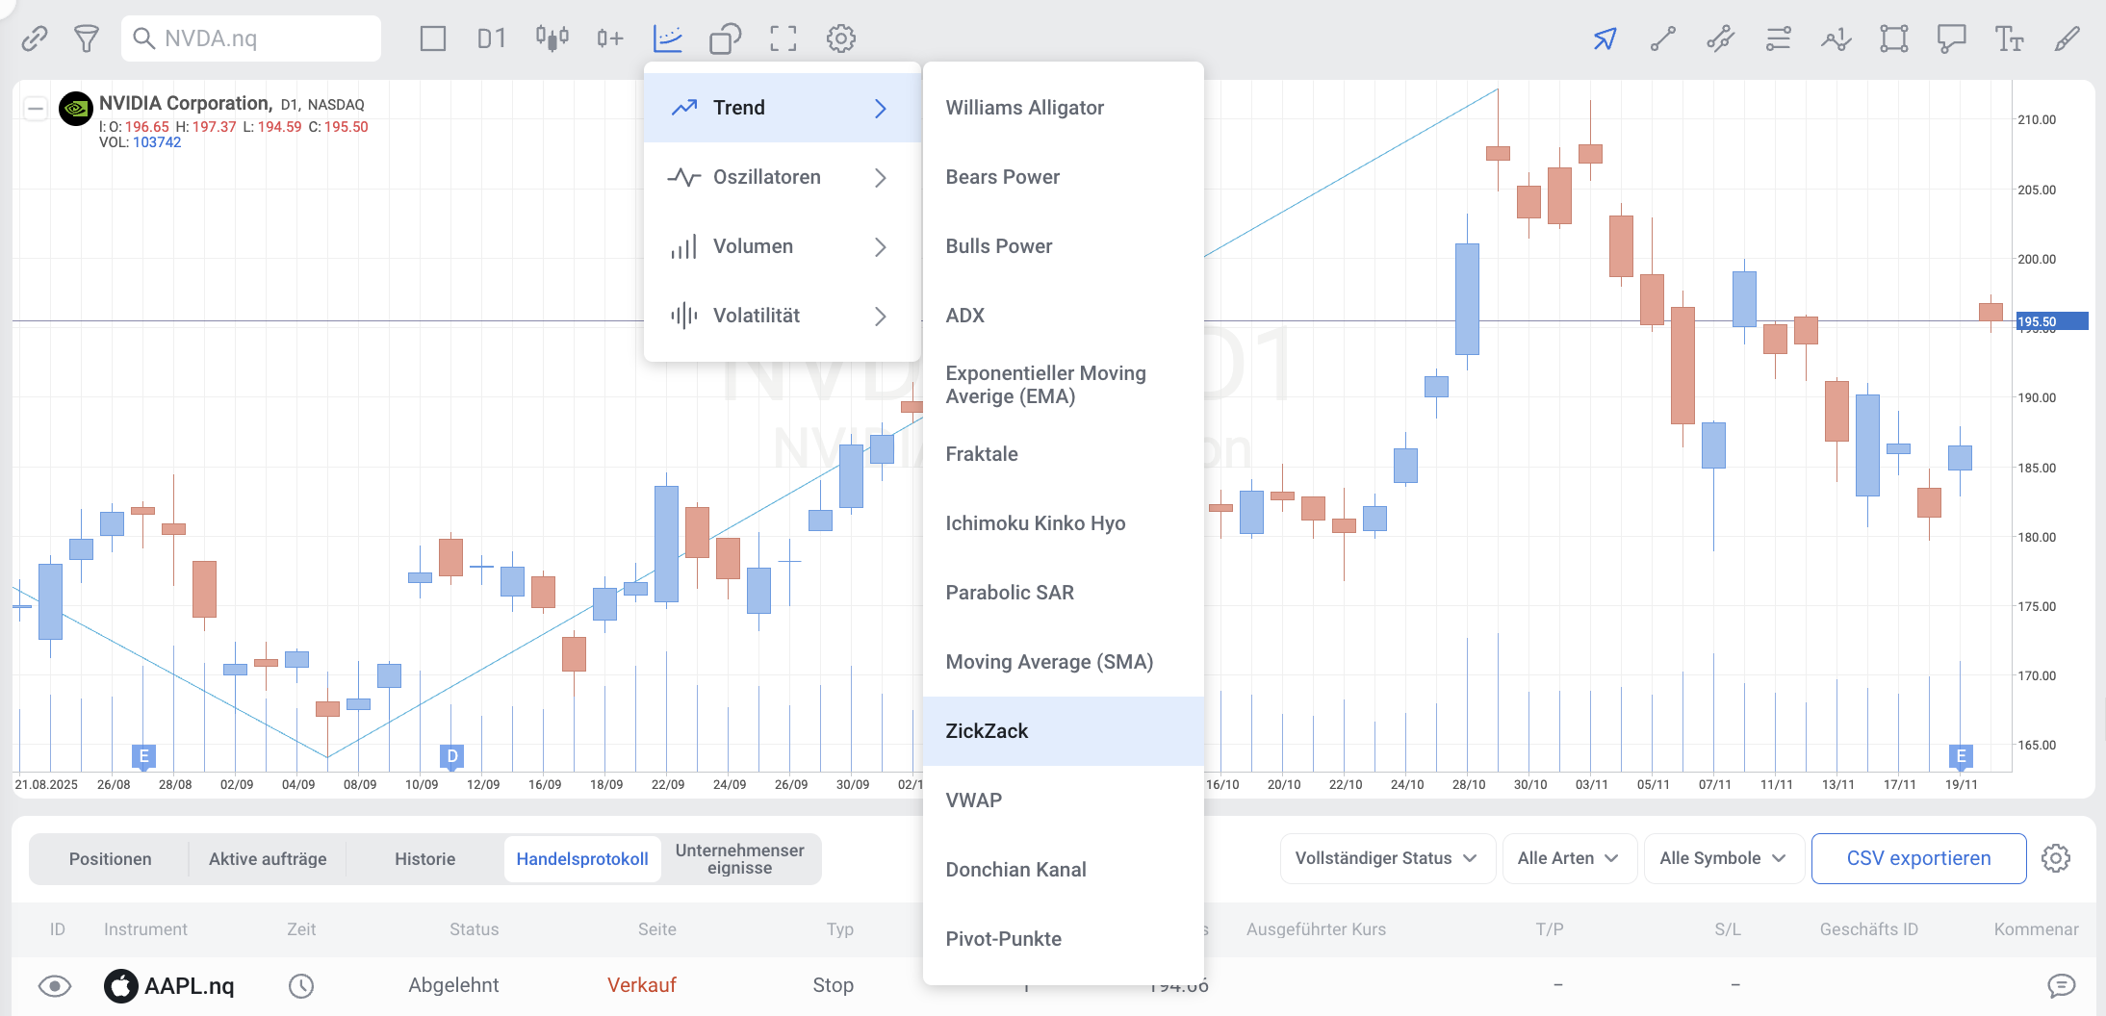Viewport: 2106px width, 1016px height.
Task: Select the text Tt tool
Action: point(2010,38)
